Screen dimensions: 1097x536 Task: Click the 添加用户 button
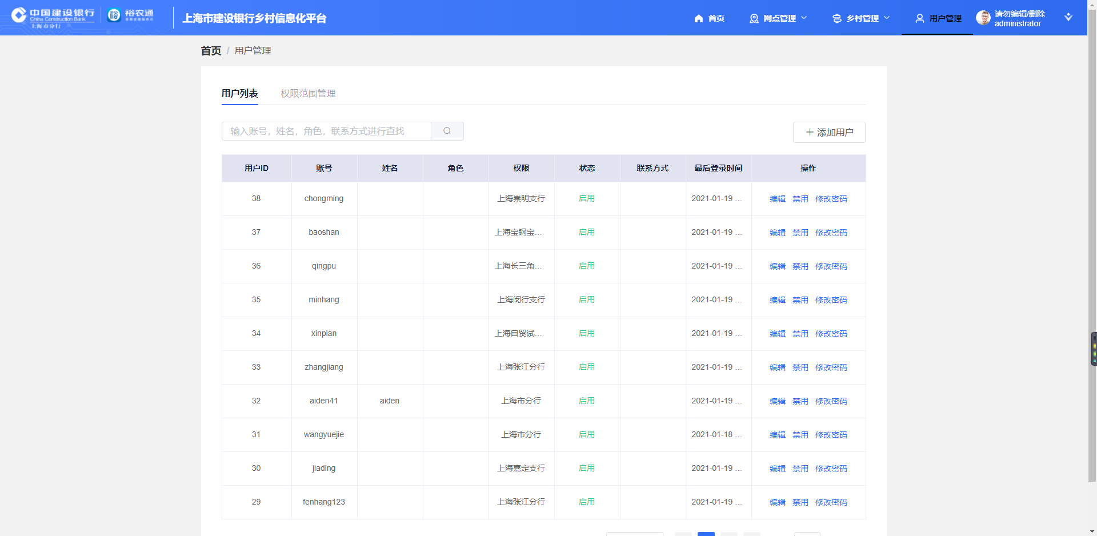point(828,132)
